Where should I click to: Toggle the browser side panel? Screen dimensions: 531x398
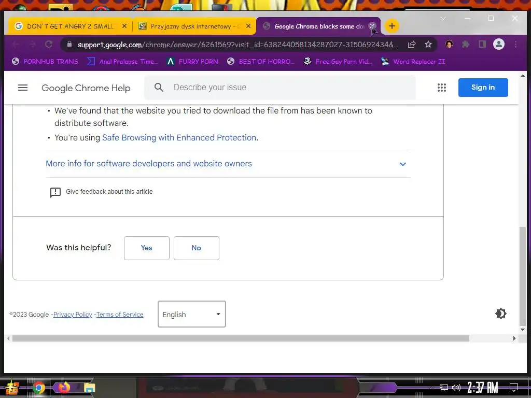(x=482, y=45)
